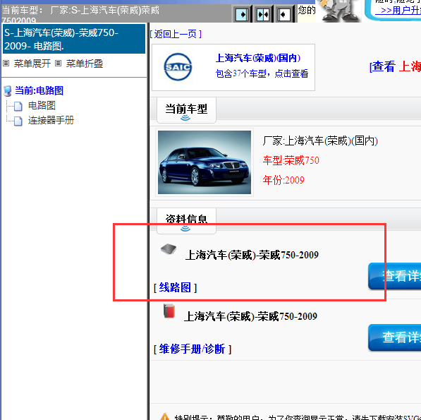Click the left-arrow panel layout icon
Viewport: 421px width, 420px height.
(x=283, y=14)
